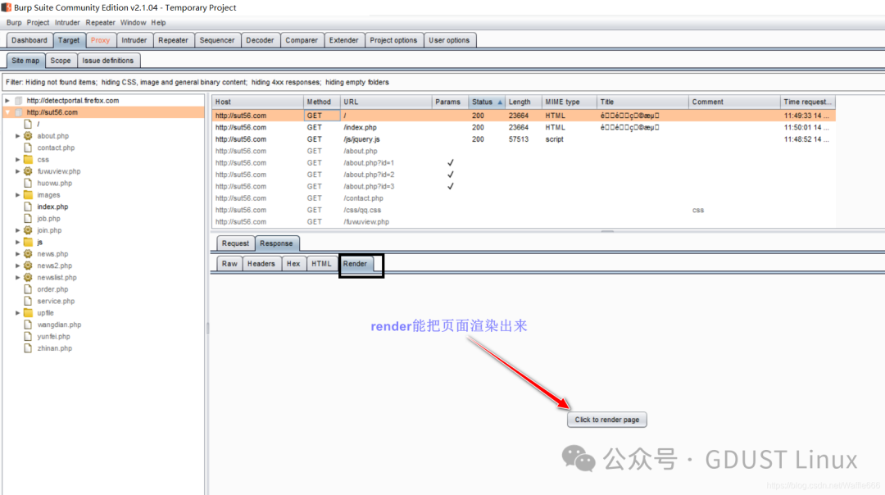The width and height of the screenshot is (885, 495).
Task: Click the gear icon beside newslist.php
Action: [28, 277]
